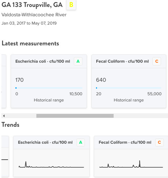The width and height of the screenshot is (168, 178).
Task: Click the Fecal Coliform latest measurement card header
Action: (x=129, y=61)
